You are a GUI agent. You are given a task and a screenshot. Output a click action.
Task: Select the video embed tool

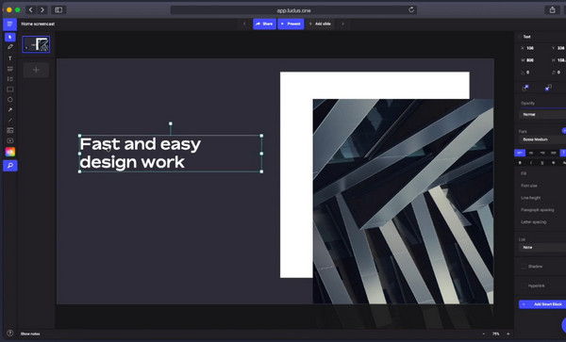click(x=10, y=140)
